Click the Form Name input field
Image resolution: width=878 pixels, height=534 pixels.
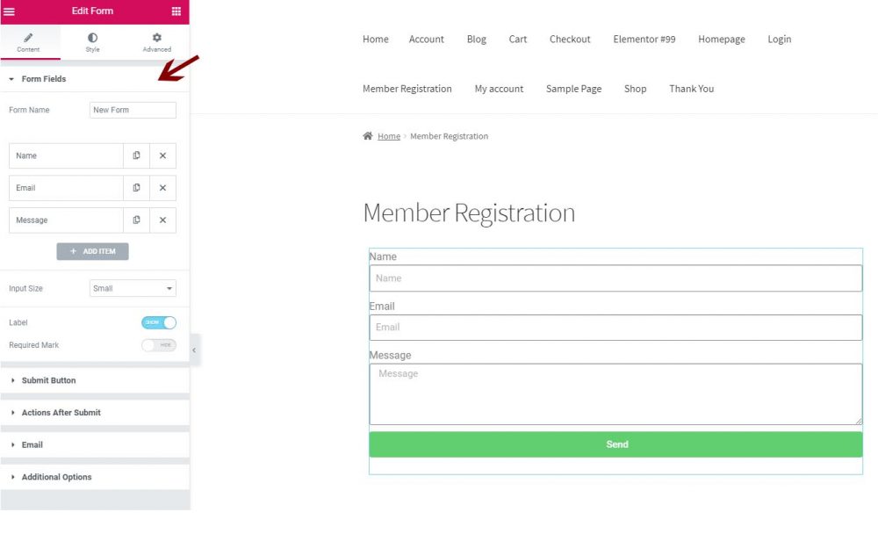coord(133,110)
